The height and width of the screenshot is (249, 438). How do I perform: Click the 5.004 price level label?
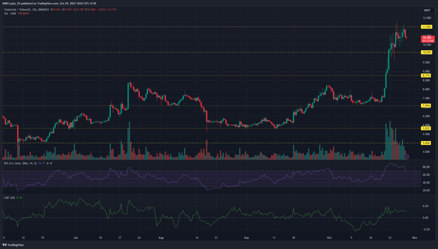click(426, 143)
